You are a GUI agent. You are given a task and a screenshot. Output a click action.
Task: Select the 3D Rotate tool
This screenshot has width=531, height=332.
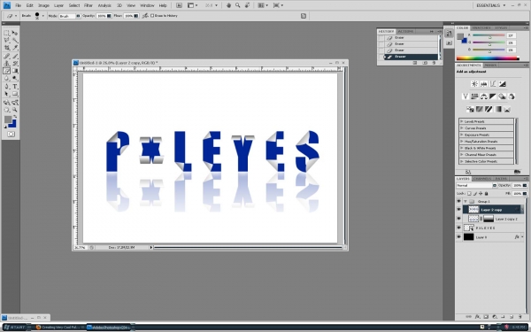[x=6, y=103]
